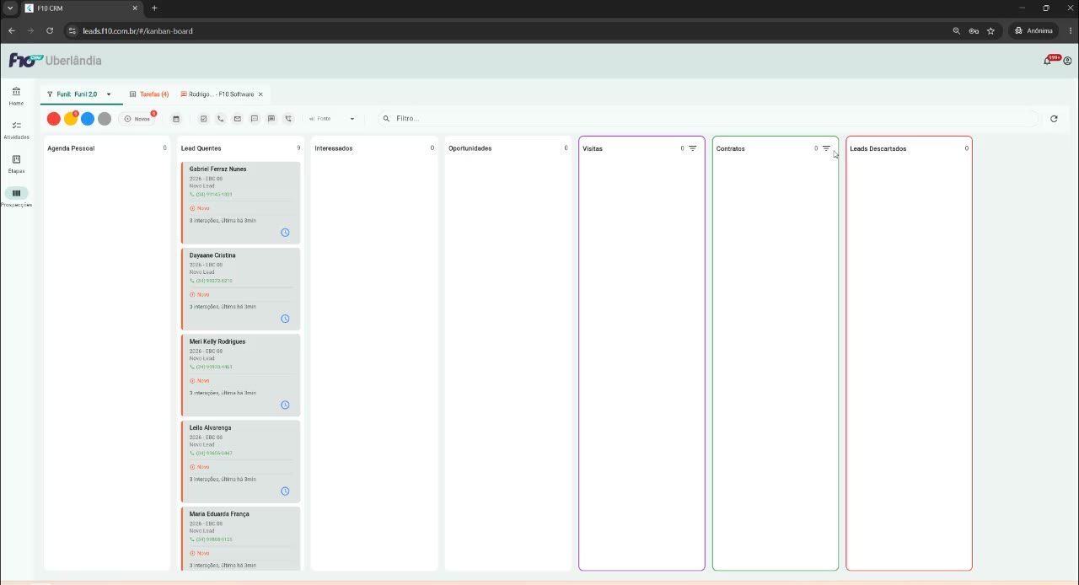Open the Anônima profile button in the browser
The height and width of the screenshot is (585, 1079).
click(x=1033, y=30)
